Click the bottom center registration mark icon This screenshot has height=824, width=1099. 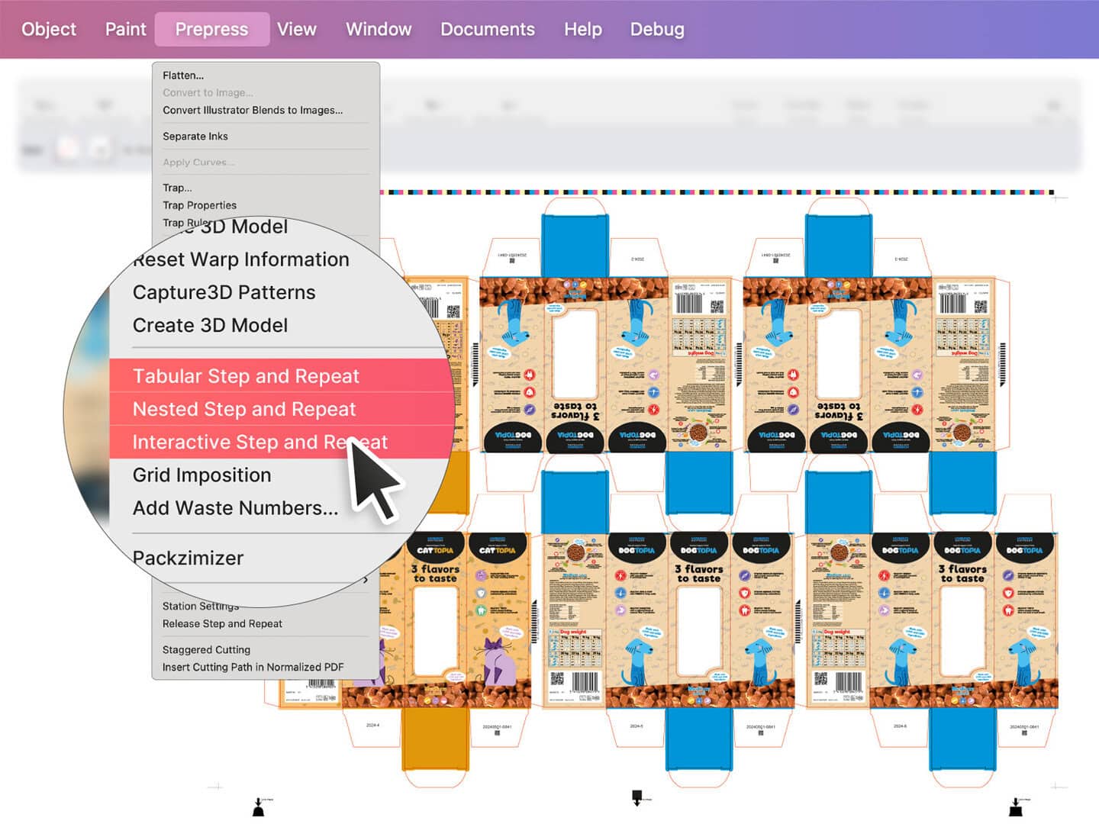637,798
